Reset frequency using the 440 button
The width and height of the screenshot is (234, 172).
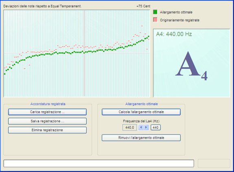[155, 128]
